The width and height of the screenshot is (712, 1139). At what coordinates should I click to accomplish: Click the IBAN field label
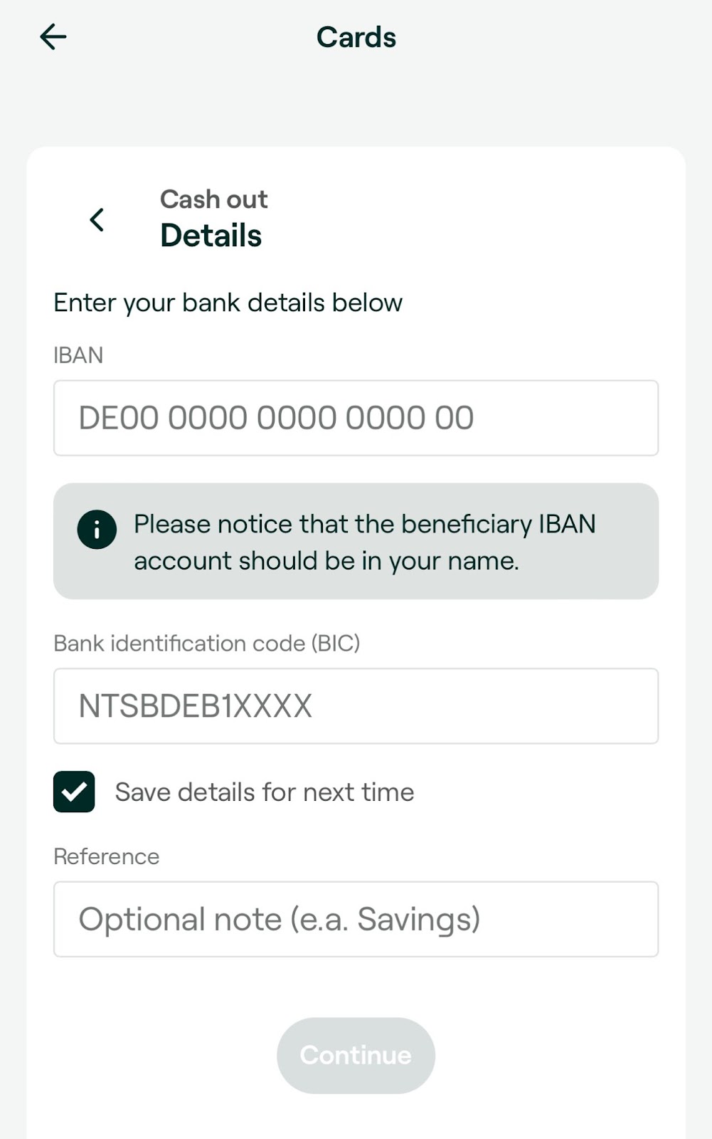[x=78, y=355]
